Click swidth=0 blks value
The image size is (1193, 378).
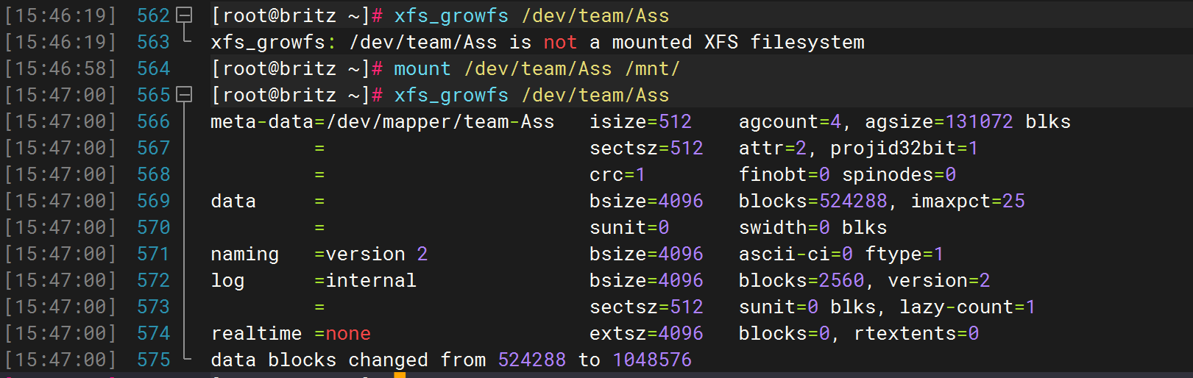813,227
